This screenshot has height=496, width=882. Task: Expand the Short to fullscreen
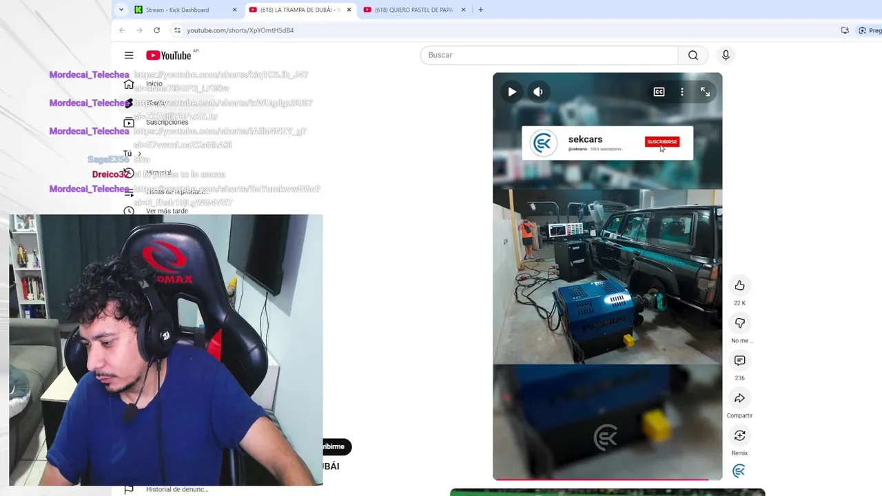pos(705,92)
